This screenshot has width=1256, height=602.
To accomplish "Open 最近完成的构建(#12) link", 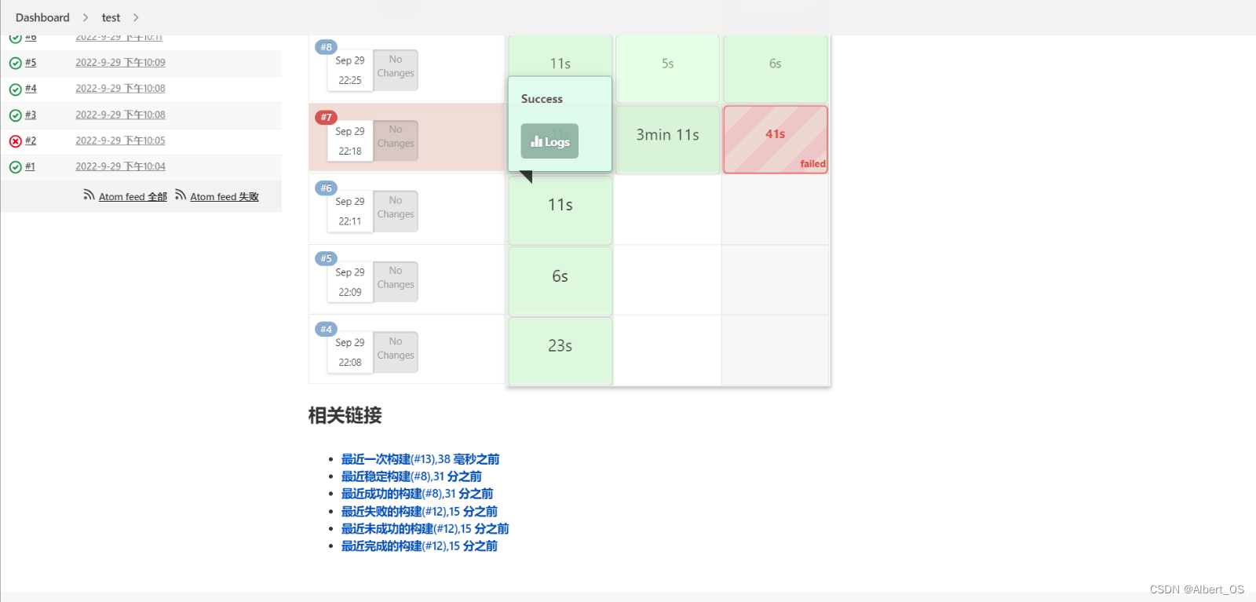I will tap(419, 546).
